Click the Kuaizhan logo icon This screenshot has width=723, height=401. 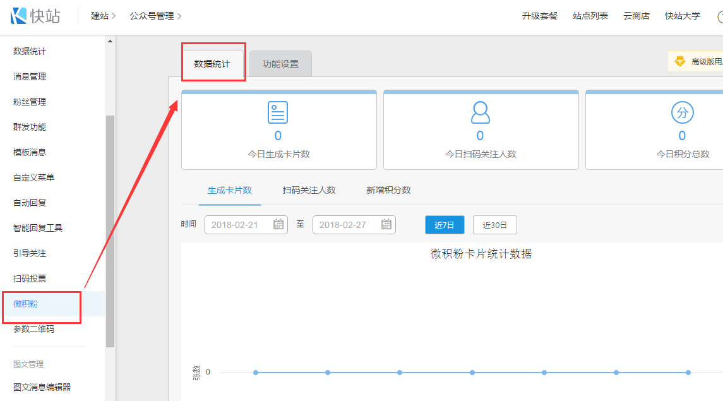point(19,16)
